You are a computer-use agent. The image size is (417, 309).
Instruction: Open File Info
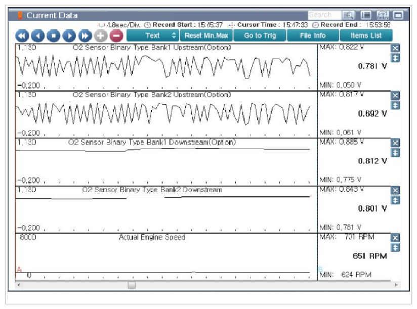pyautogui.click(x=313, y=35)
